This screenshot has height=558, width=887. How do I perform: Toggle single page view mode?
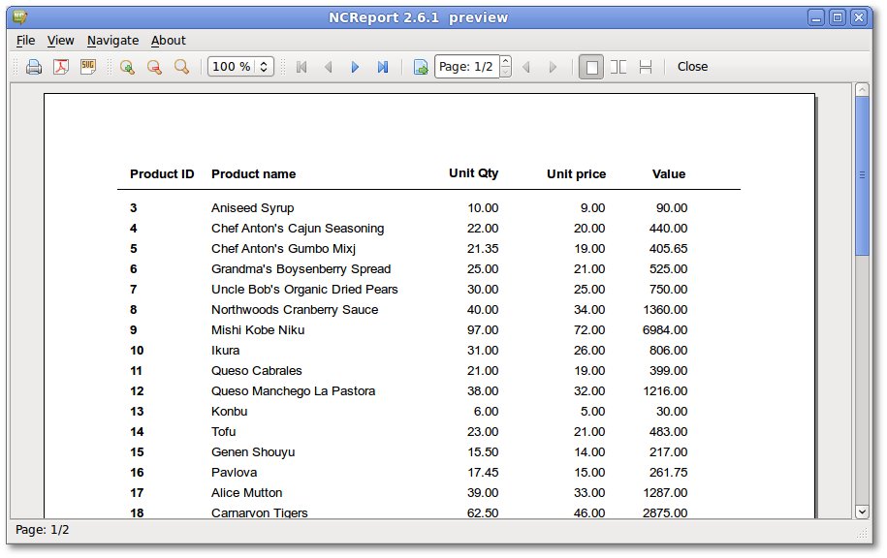pyautogui.click(x=591, y=67)
